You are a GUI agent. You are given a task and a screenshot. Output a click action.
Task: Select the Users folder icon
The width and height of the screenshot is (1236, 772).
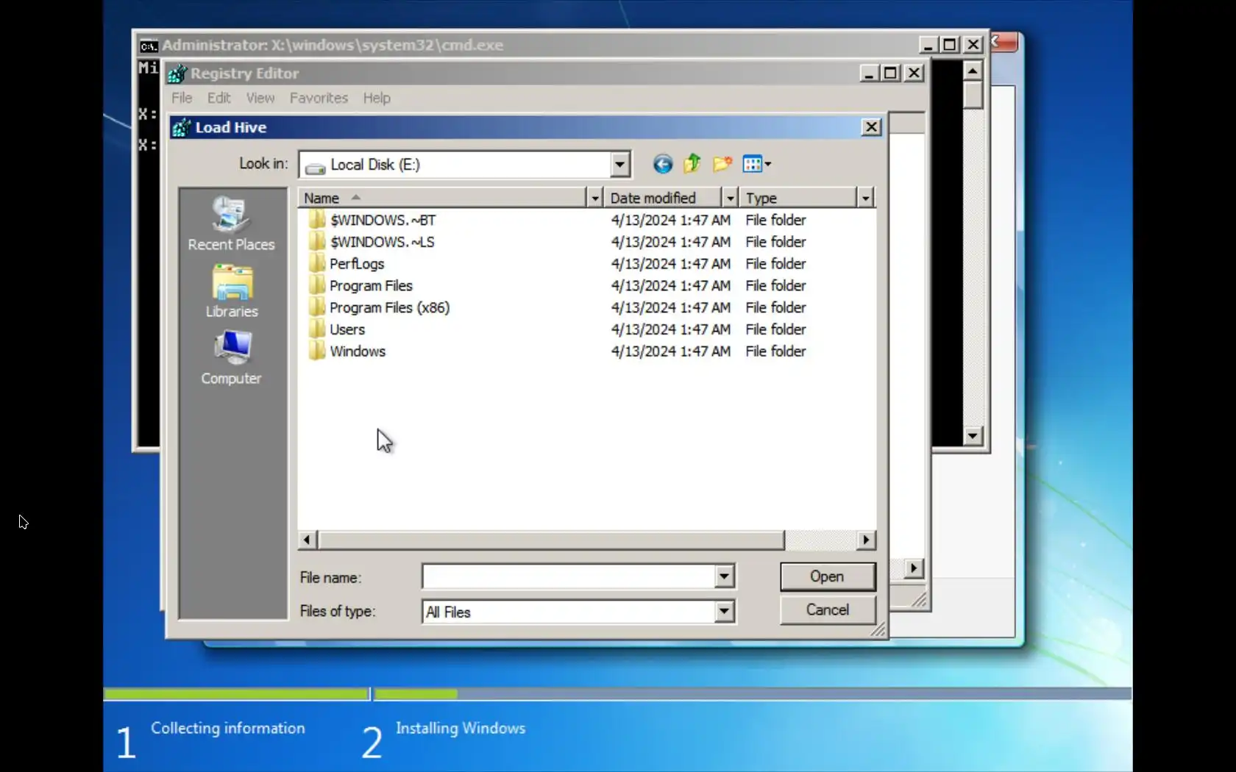[x=316, y=329]
